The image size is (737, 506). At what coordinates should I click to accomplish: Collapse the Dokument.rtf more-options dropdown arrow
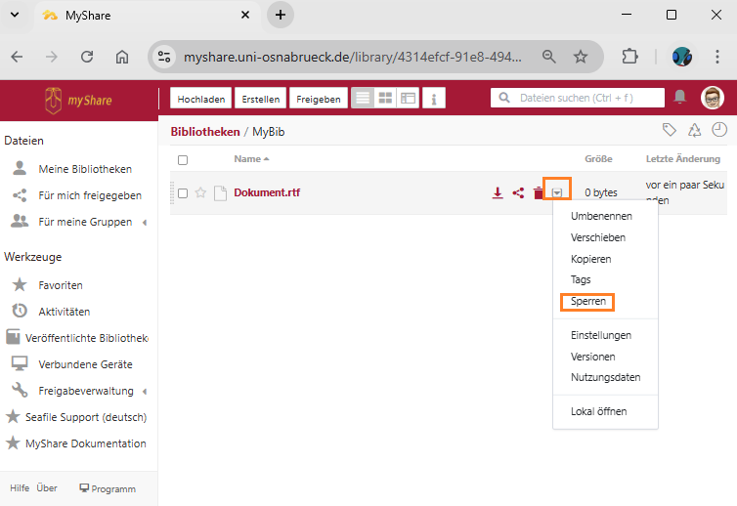556,193
